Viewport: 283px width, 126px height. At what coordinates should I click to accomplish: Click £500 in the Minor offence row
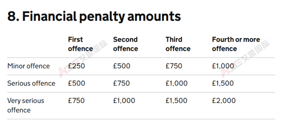[x=122, y=66]
